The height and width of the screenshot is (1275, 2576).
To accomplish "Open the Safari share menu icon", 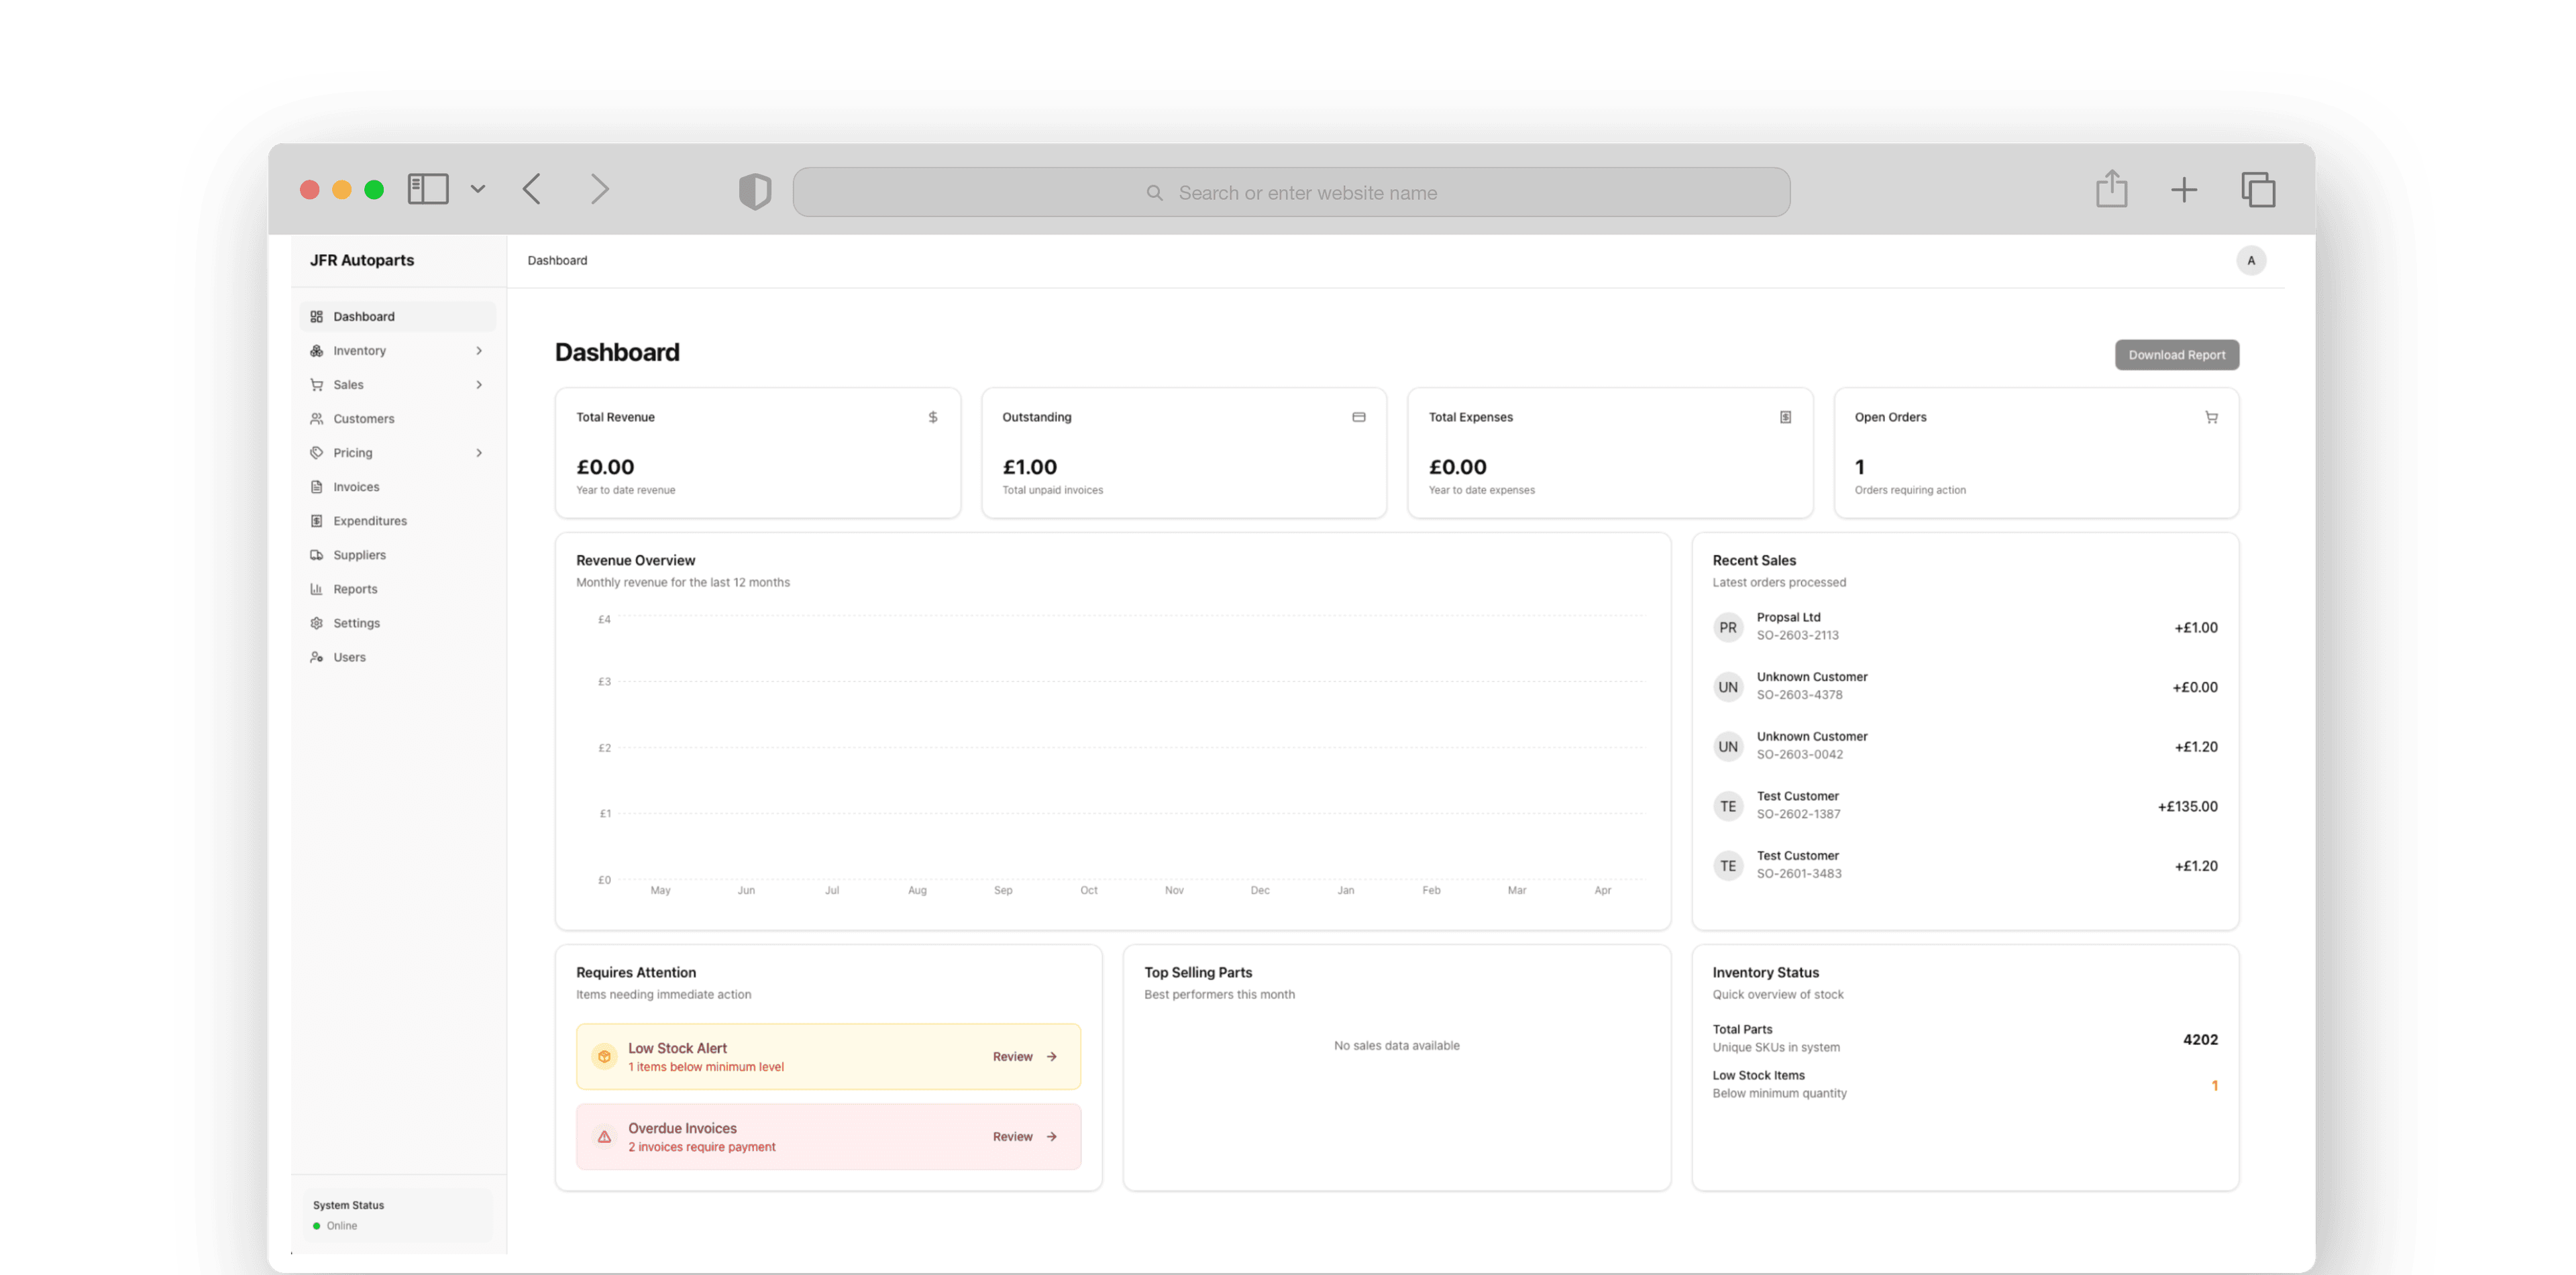I will pyautogui.click(x=2111, y=189).
